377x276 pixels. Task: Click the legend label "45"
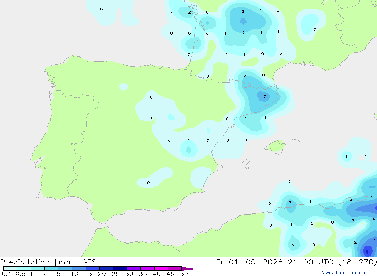(170, 274)
